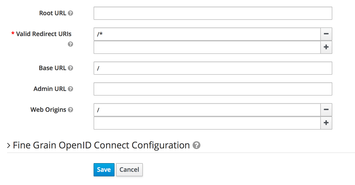The width and height of the screenshot is (355, 185).
Task: Add a new Web Origin with plus button
Action: (x=326, y=123)
